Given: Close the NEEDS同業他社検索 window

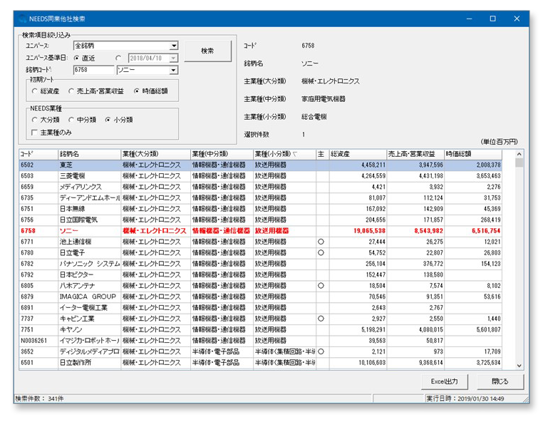Looking at the screenshot, I should (x=517, y=19).
